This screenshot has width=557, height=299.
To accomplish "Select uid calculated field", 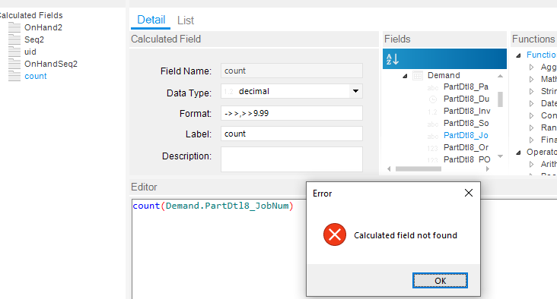I will 30,52.
